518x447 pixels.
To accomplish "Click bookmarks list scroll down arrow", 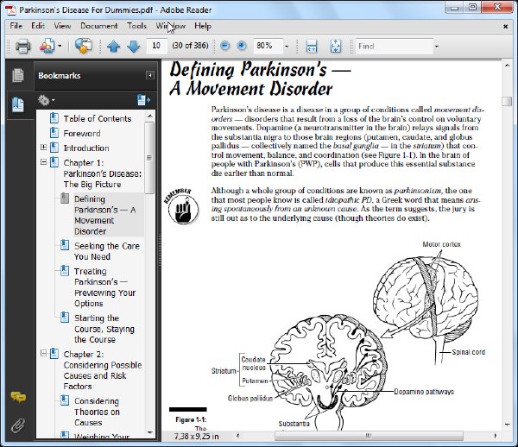I will pyautogui.click(x=149, y=432).
